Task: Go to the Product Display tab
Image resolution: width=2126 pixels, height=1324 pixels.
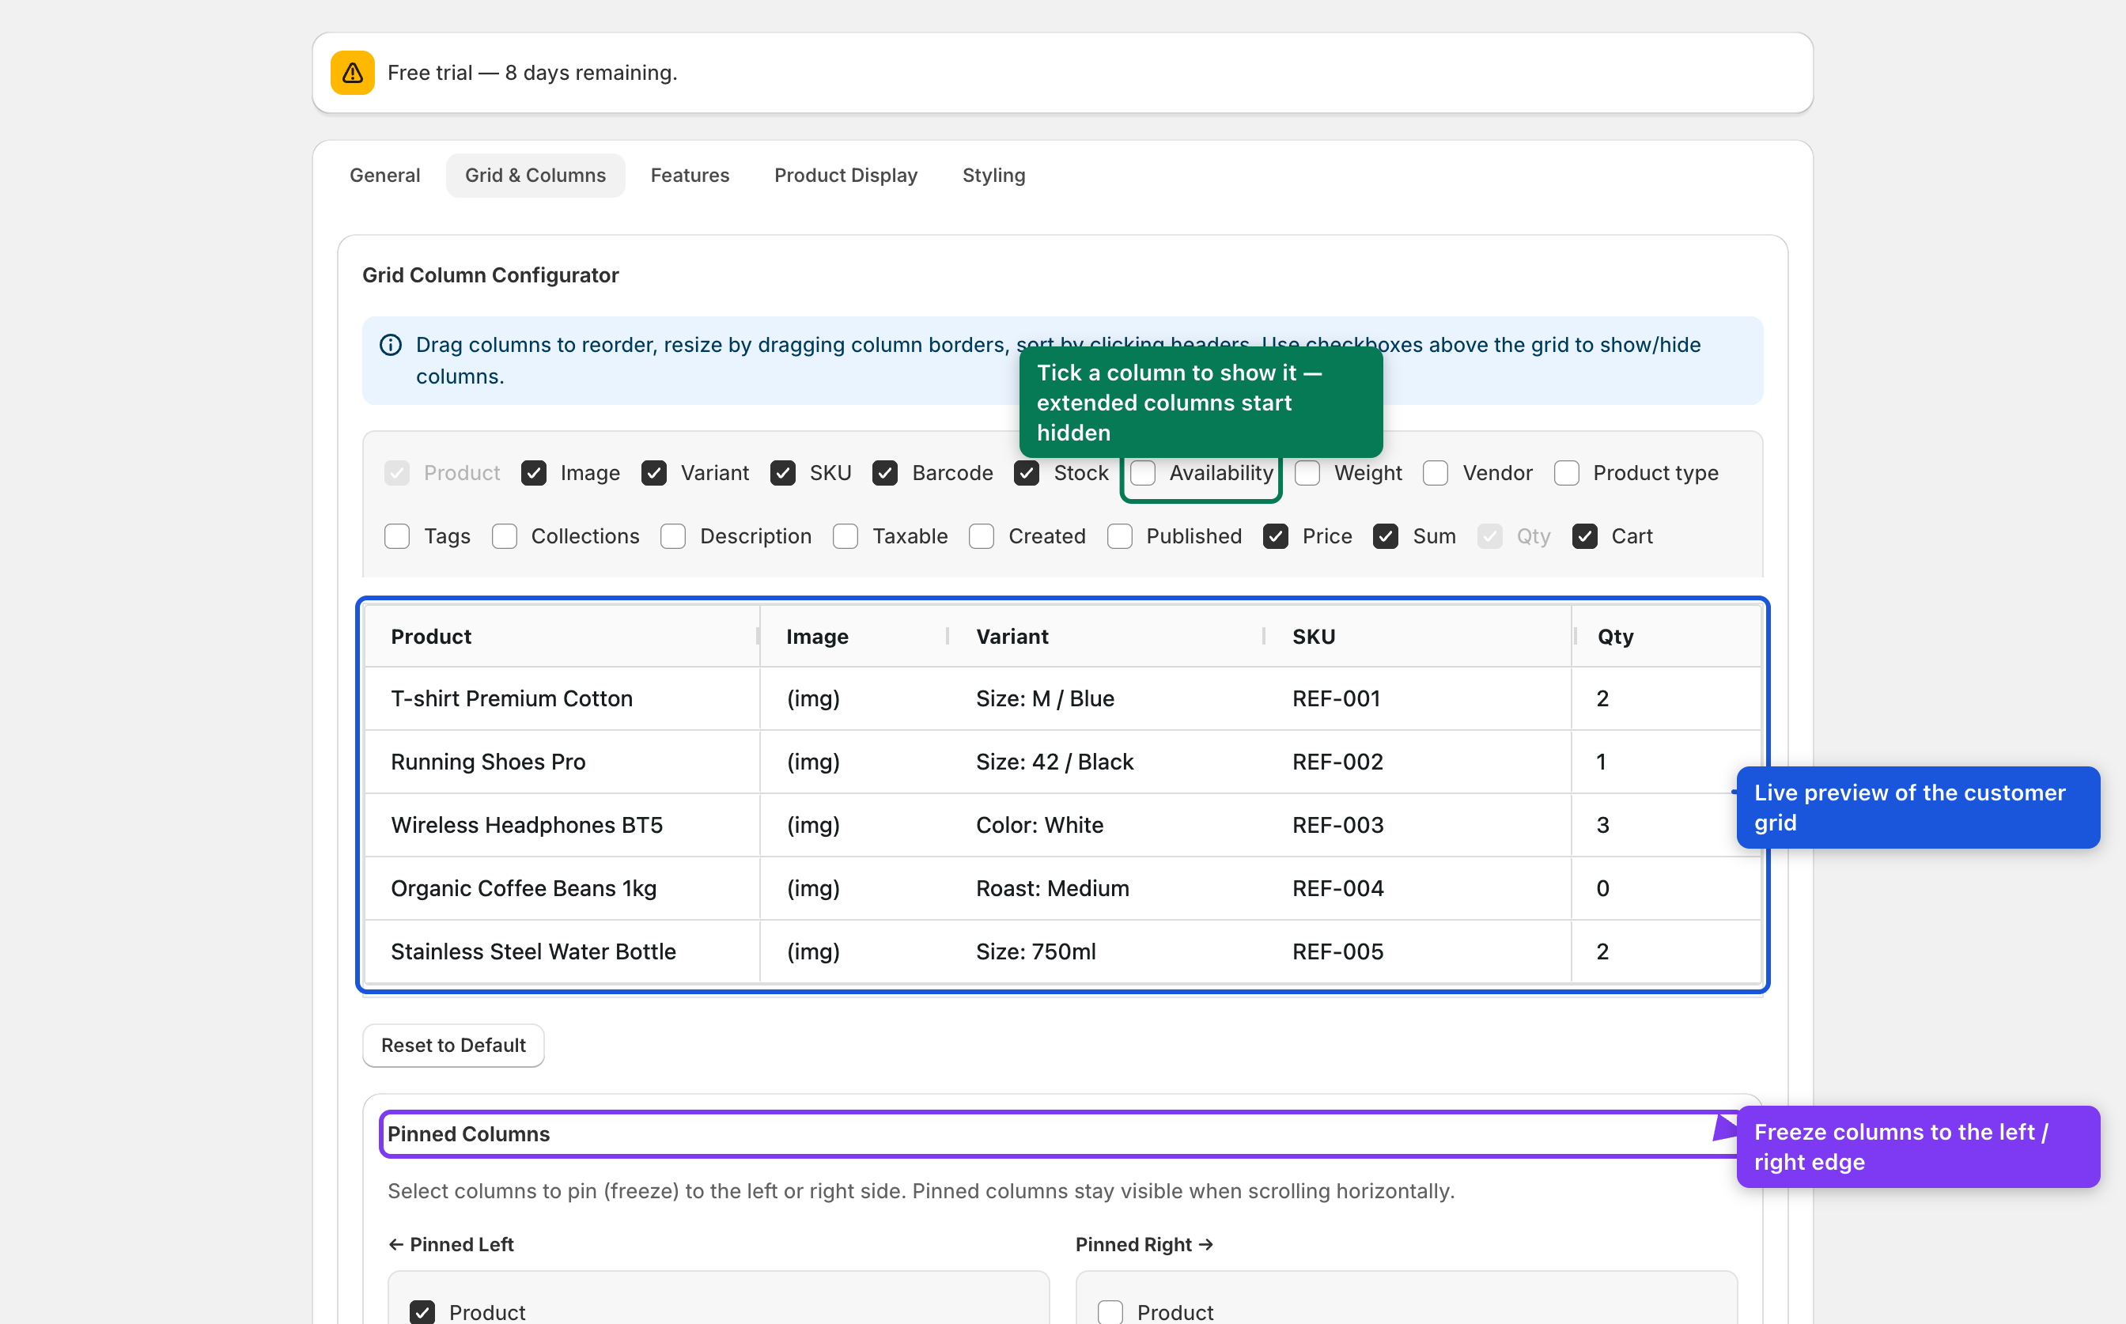Action: tap(845, 175)
